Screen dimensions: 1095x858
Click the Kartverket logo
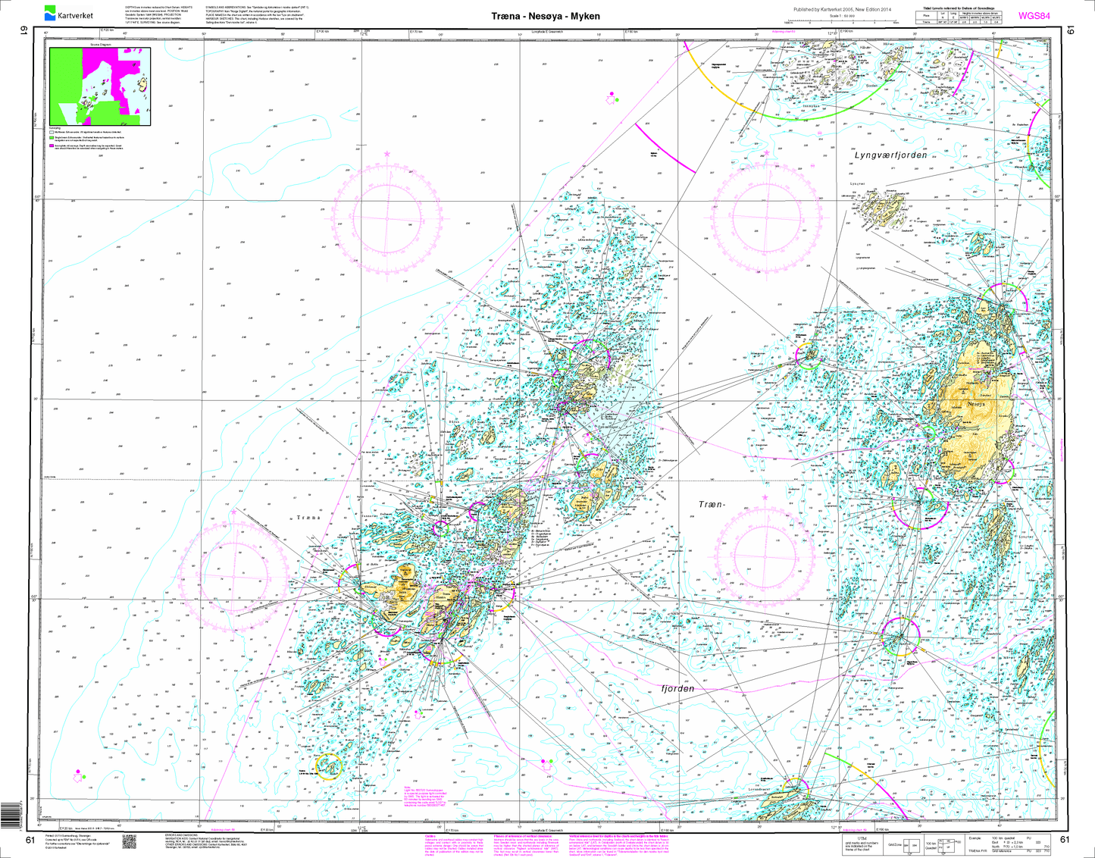[x=68, y=13]
